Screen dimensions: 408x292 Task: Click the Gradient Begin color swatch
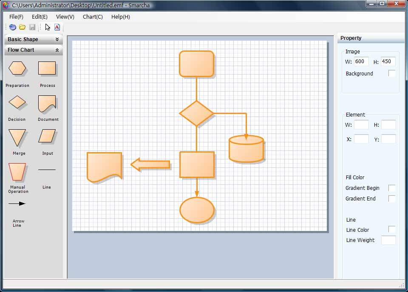(x=392, y=188)
